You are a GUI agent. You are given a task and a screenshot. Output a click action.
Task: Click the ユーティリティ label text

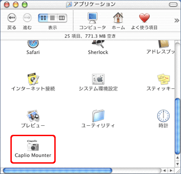coord(98,125)
